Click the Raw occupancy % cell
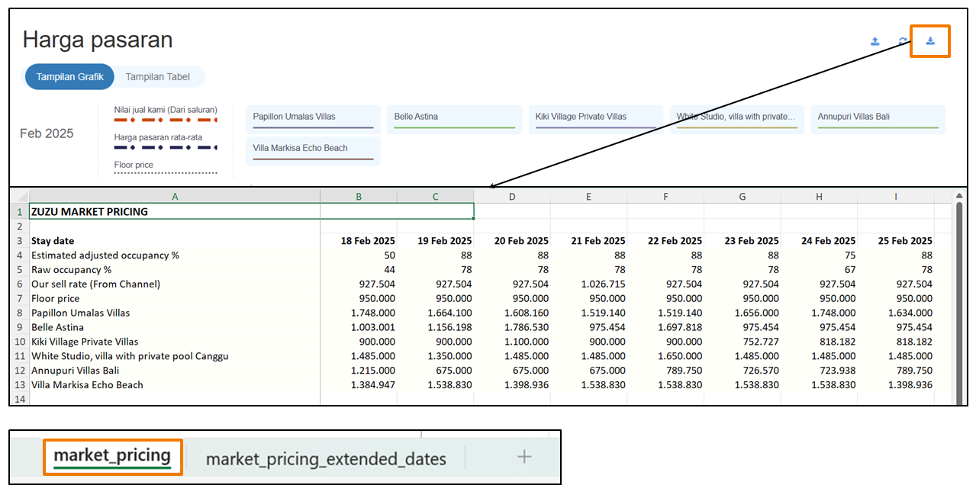Viewport: 976px width, 498px height. (x=175, y=270)
